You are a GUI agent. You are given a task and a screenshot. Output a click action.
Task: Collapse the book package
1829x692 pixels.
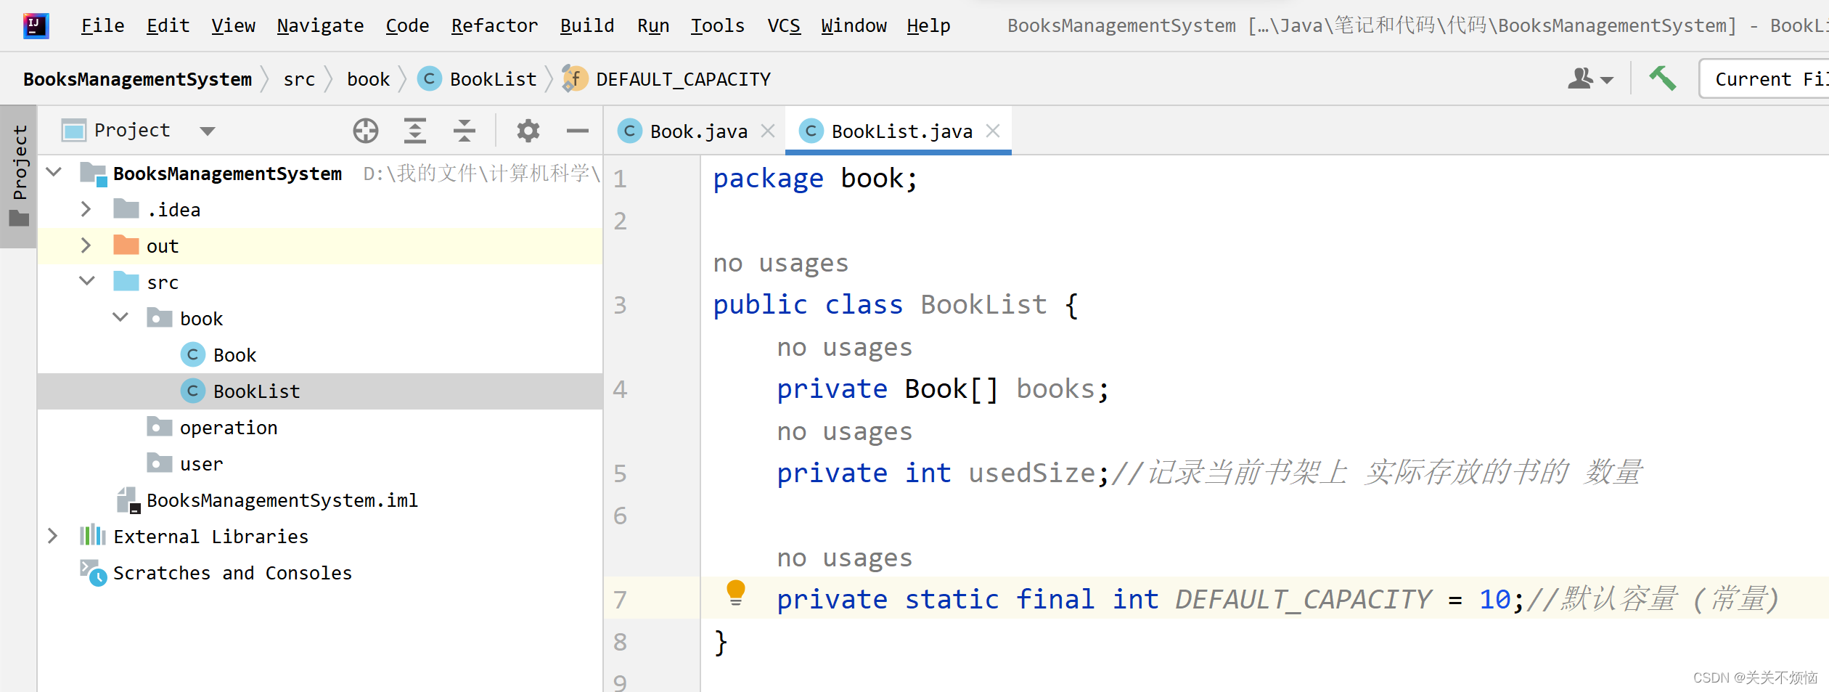click(120, 317)
